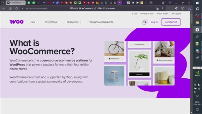
Task: Click the Get started button
Action: click(171, 22)
